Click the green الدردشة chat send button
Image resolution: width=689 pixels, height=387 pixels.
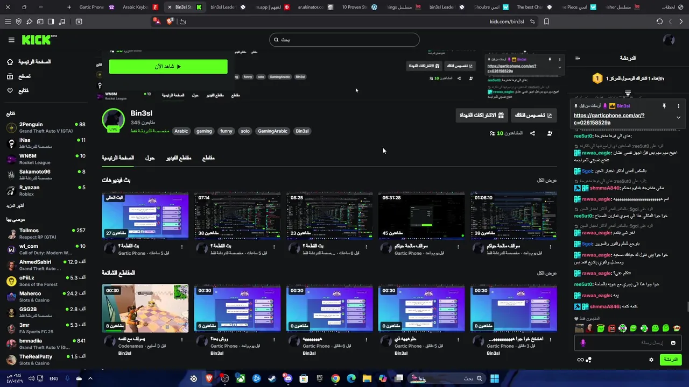point(671,360)
